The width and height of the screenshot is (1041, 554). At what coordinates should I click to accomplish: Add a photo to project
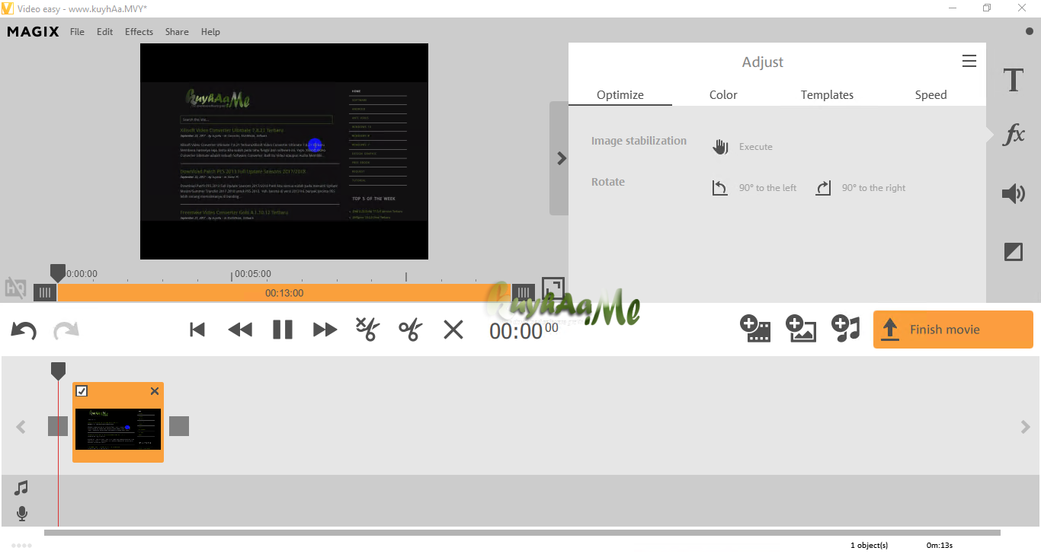click(801, 328)
